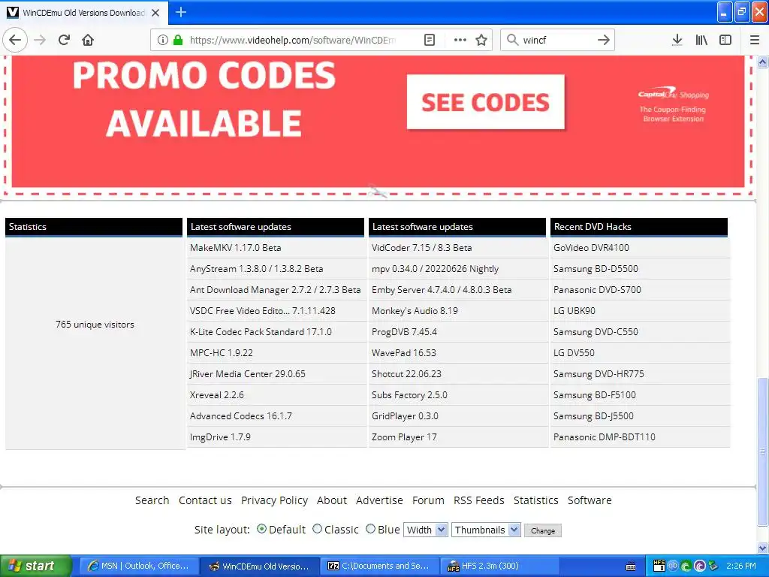Select the Classic site layout radio
The height and width of the screenshot is (577, 769).
(x=318, y=529)
